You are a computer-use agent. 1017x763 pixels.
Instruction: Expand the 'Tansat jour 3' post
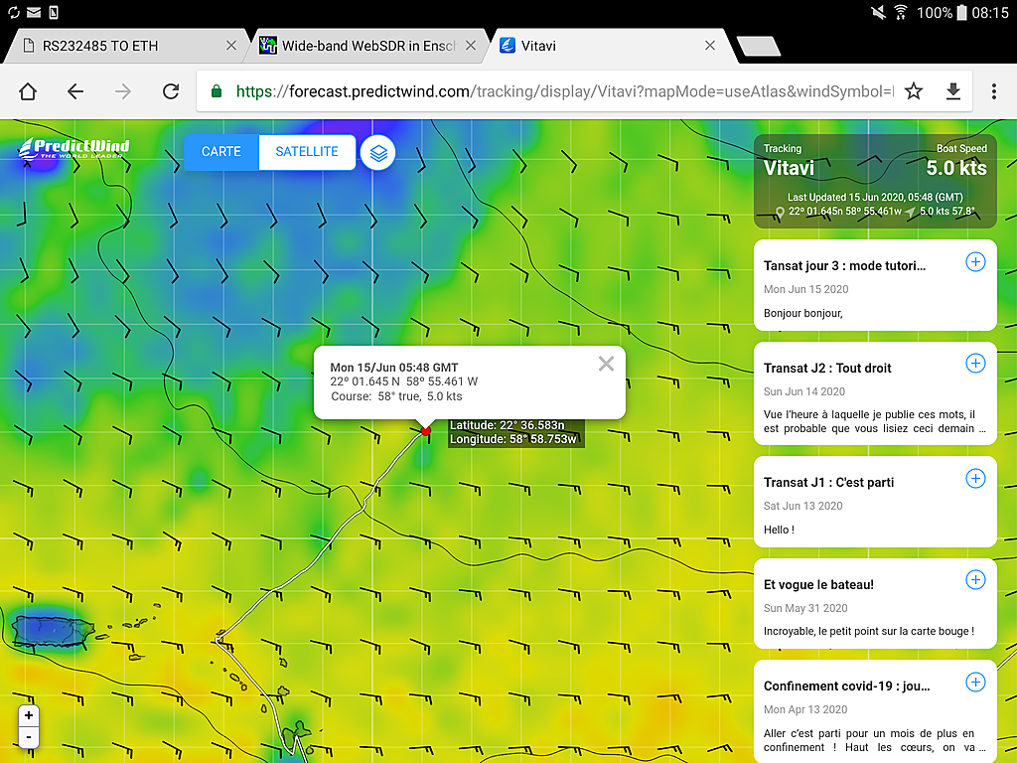[975, 261]
